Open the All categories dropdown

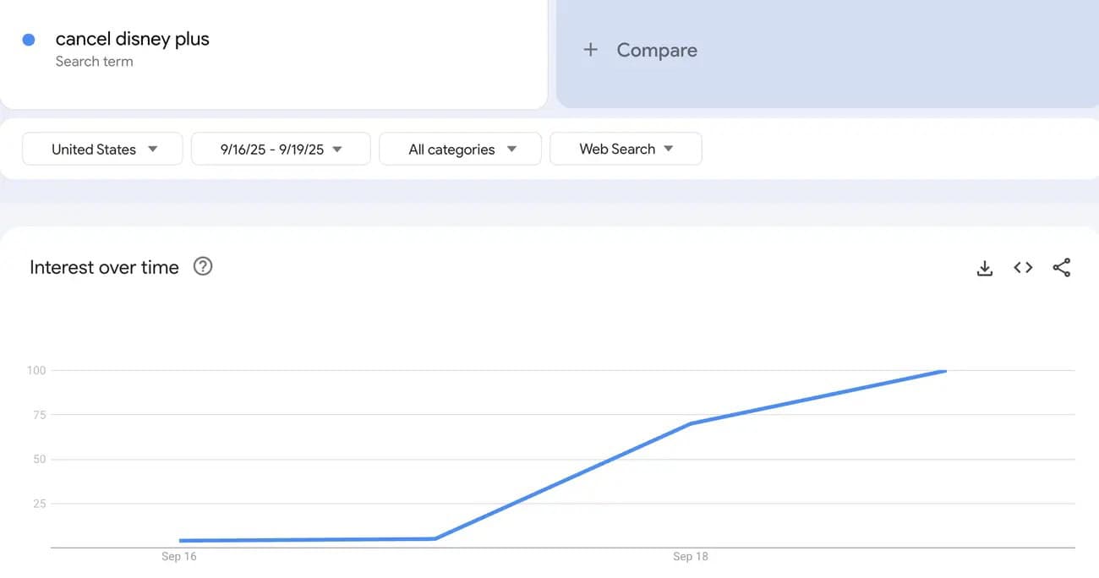[461, 149]
